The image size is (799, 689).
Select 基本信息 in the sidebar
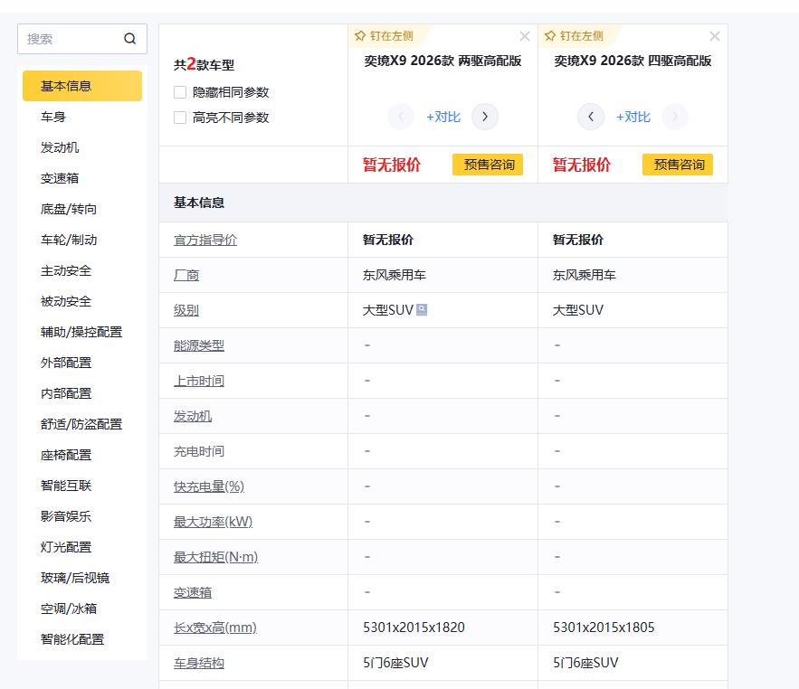[82, 86]
